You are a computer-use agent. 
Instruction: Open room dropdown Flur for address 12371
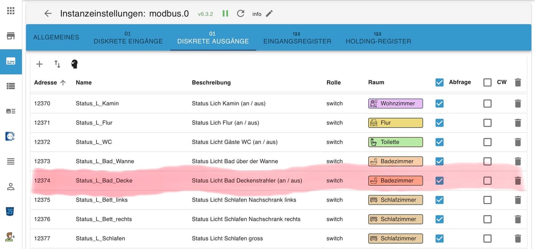[x=395, y=123]
